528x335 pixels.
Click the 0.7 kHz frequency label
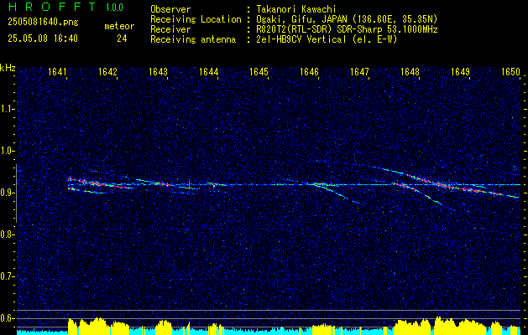coord(6,276)
